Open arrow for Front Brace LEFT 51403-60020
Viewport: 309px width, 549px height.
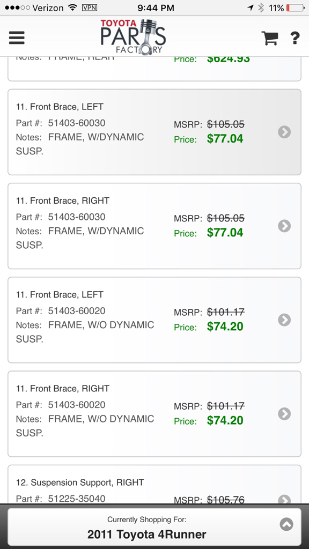coord(284,320)
